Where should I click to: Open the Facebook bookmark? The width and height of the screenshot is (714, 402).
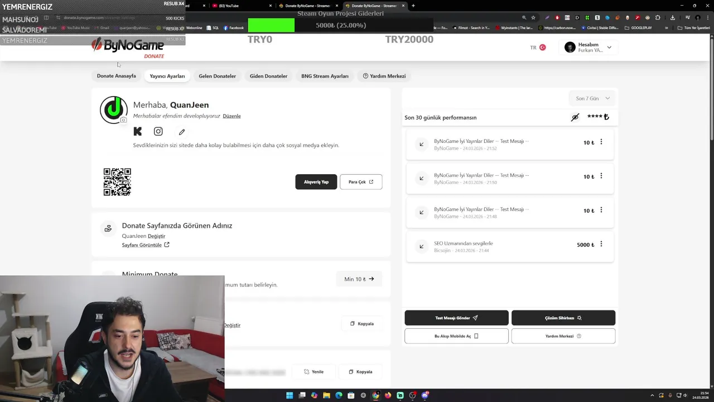[x=234, y=28]
